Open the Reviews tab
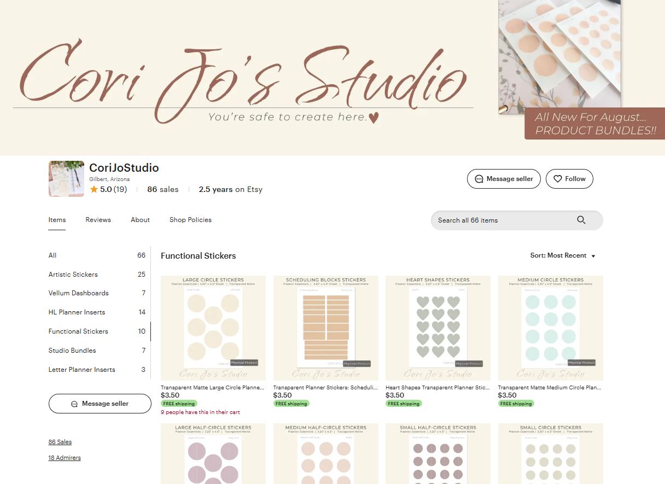Viewport: 665px width, 484px height. pyautogui.click(x=98, y=220)
